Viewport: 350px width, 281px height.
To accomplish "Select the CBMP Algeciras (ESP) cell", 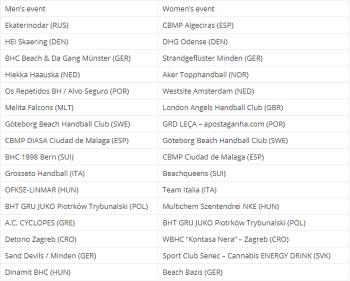I will pyautogui.click(x=198, y=25).
